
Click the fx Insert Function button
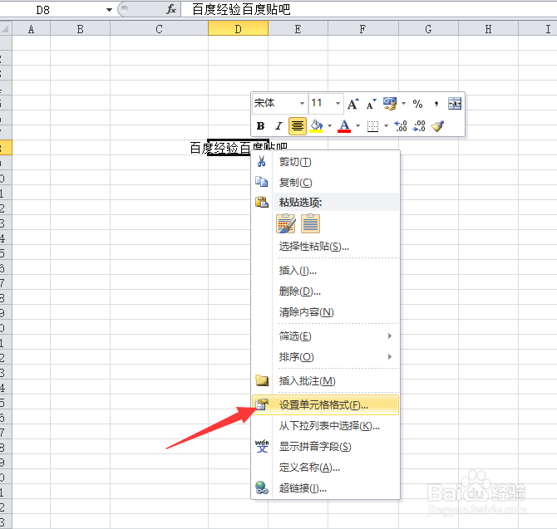(x=171, y=10)
